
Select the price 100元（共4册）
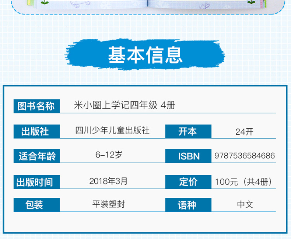[x=243, y=182]
